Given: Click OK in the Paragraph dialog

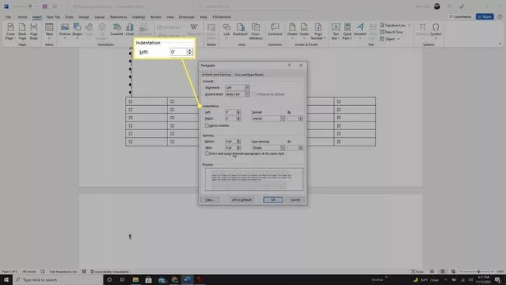Looking at the screenshot, I should [273, 200].
